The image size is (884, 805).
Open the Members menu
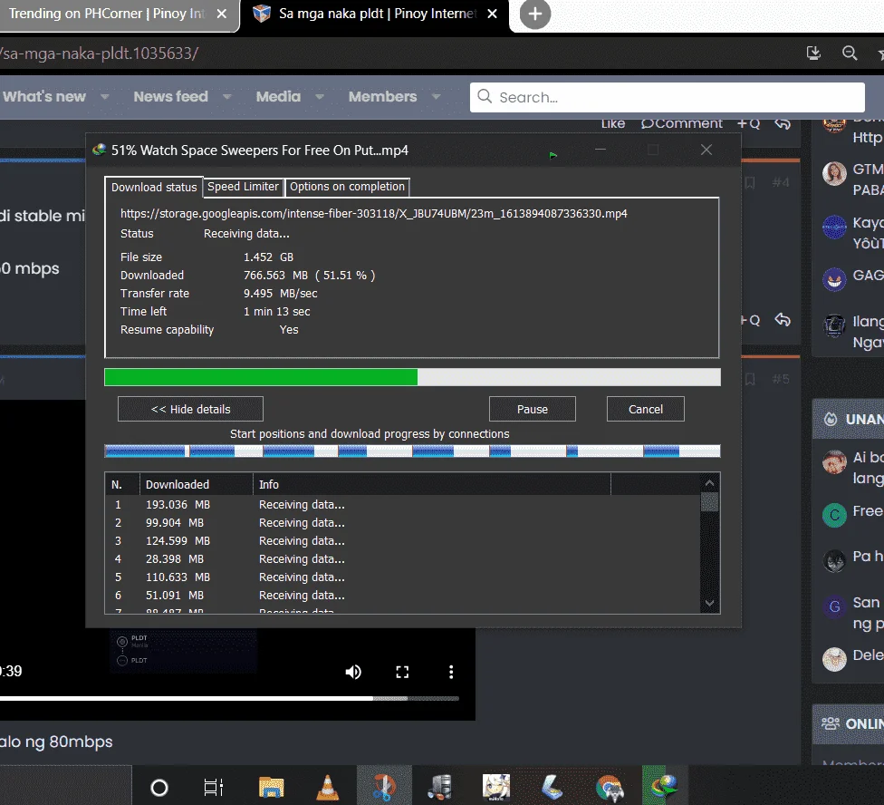tap(382, 96)
